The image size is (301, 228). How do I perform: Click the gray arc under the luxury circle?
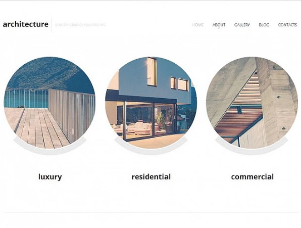[x=49, y=151]
